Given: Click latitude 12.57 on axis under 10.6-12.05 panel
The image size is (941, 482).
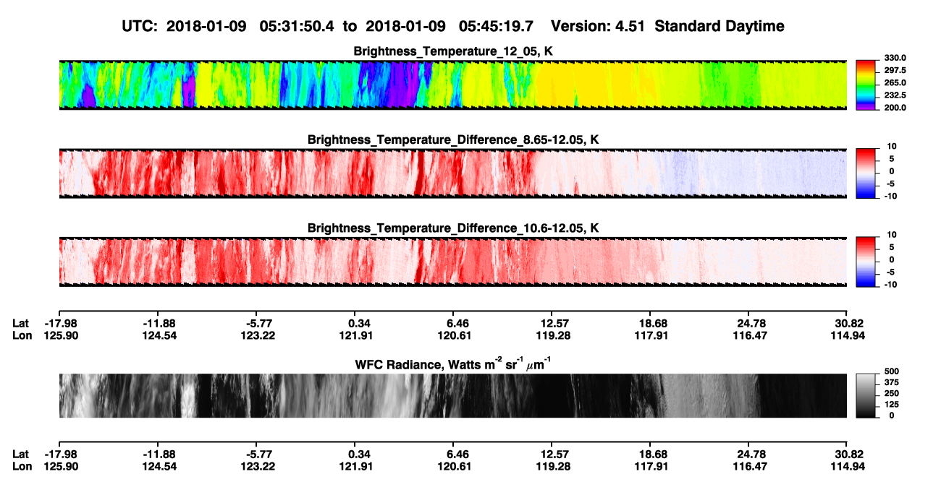Looking at the screenshot, I should 552,323.
